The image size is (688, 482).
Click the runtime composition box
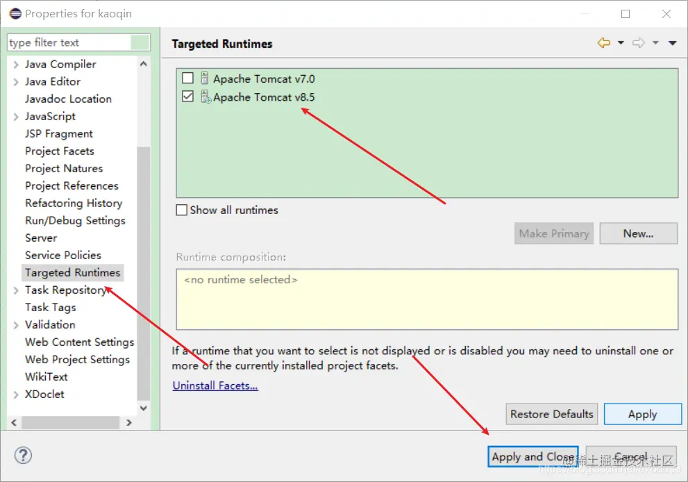click(x=427, y=299)
